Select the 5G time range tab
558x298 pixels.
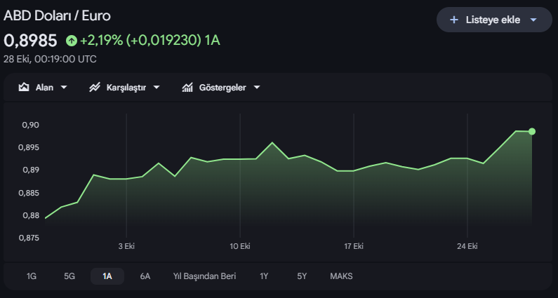pos(69,276)
